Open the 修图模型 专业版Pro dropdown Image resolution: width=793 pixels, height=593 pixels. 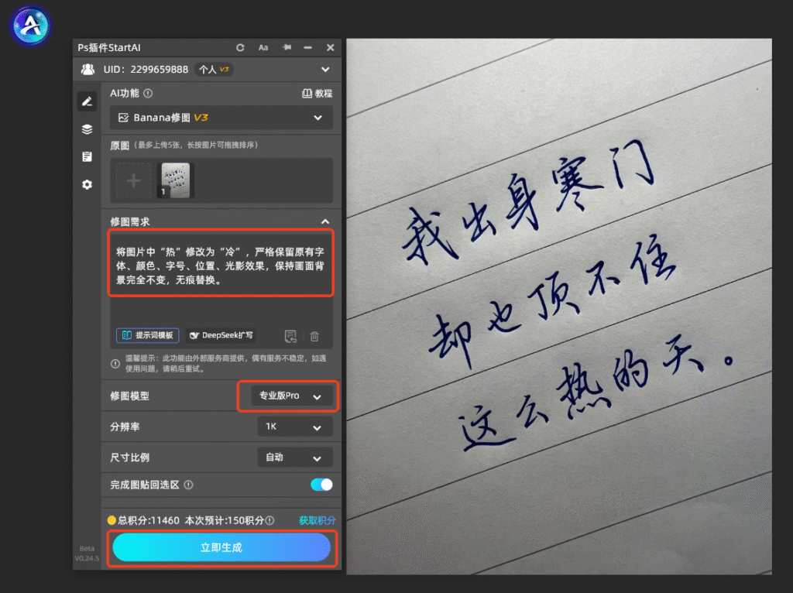coord(292,396)
